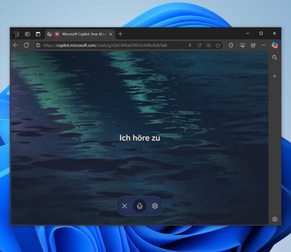Open Edge Settings and more menu
Viewport: 291px width, 252px height.
click(264, 45)
